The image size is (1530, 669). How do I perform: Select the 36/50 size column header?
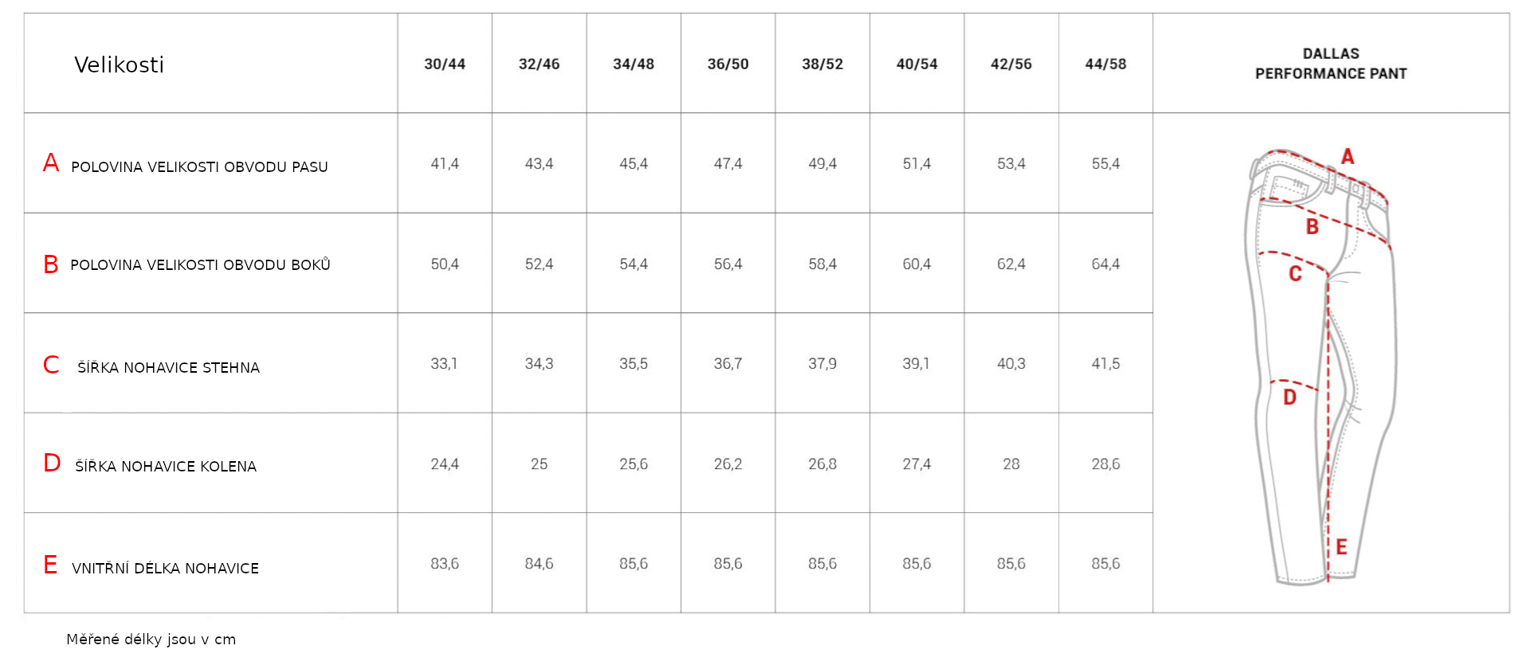728,64
